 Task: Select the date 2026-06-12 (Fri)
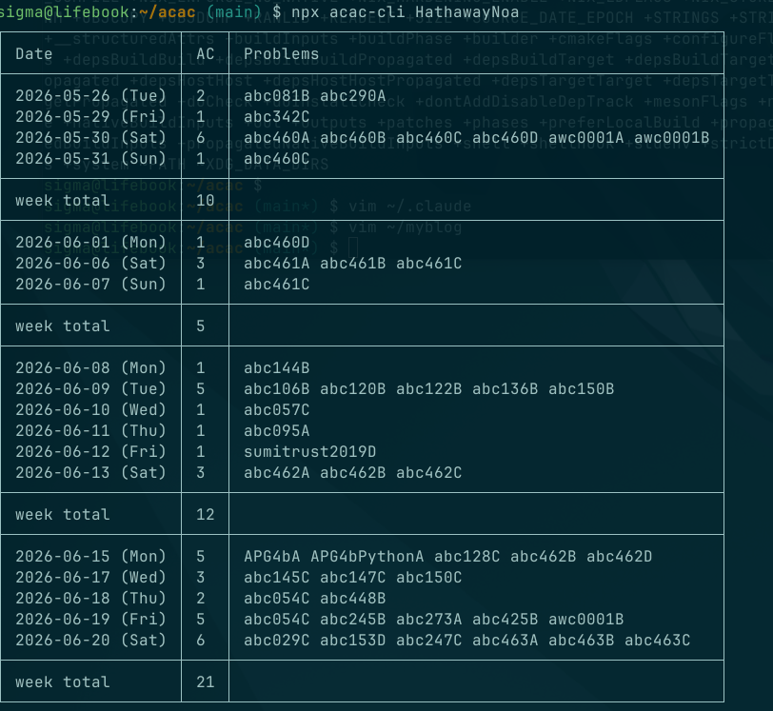(x=90, y=452)
